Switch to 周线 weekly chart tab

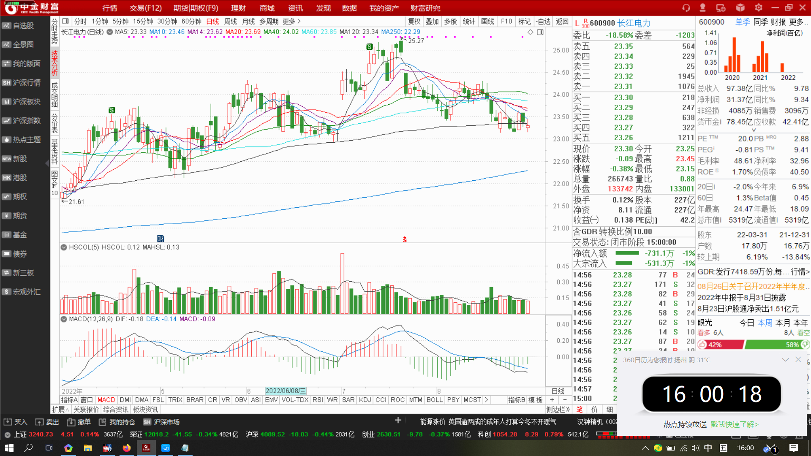(x=231, y=22)
